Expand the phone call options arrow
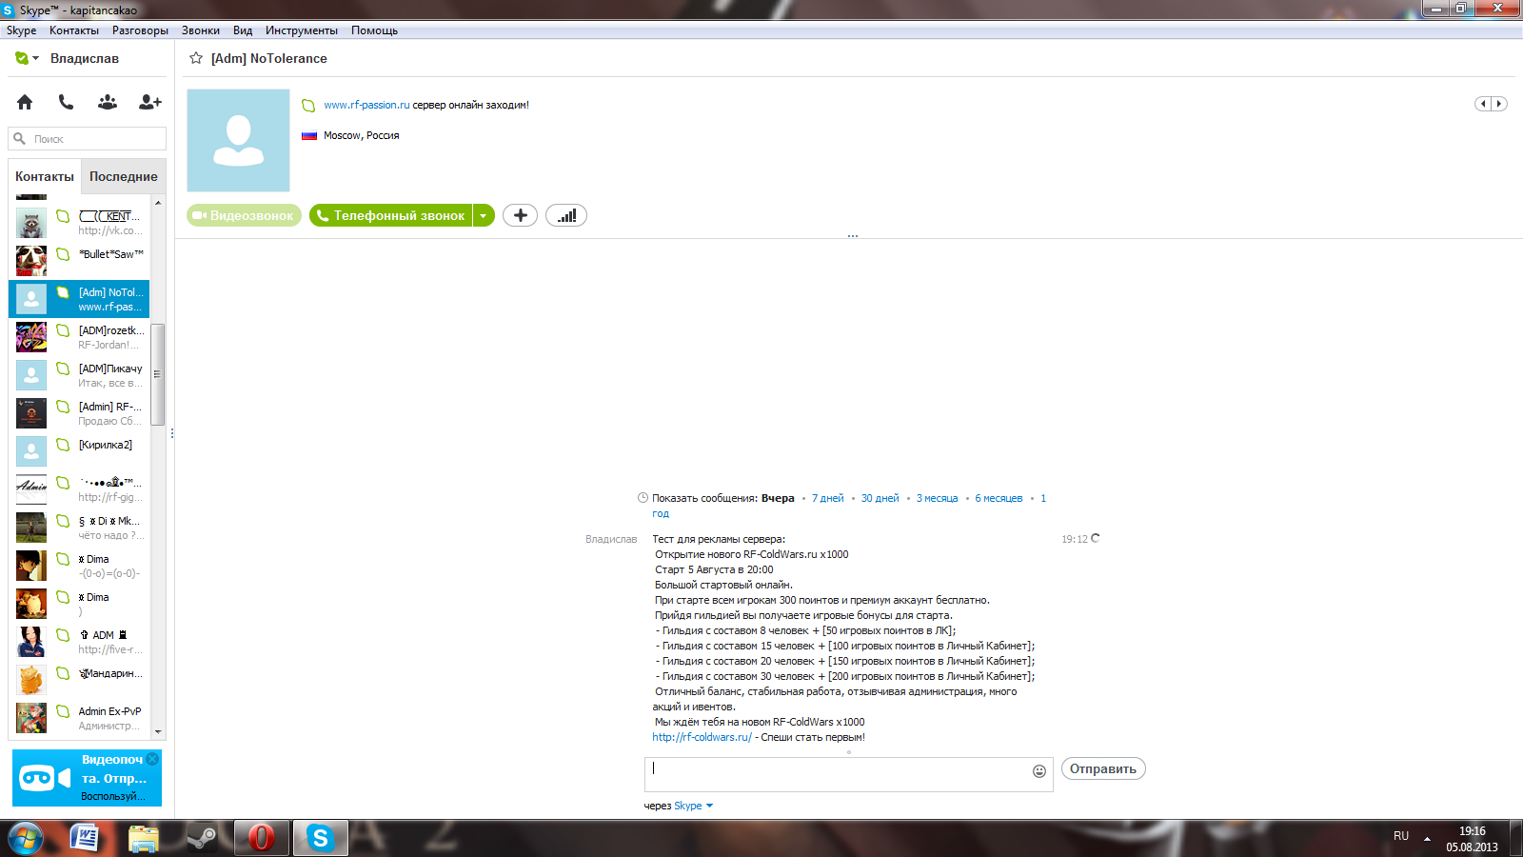The width and height of the screenshot is (1523, 857). [484, 216]
